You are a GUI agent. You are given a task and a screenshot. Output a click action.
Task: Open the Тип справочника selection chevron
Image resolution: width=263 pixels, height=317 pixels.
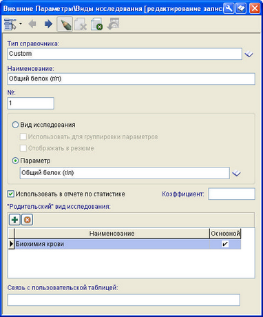[249, 54]
